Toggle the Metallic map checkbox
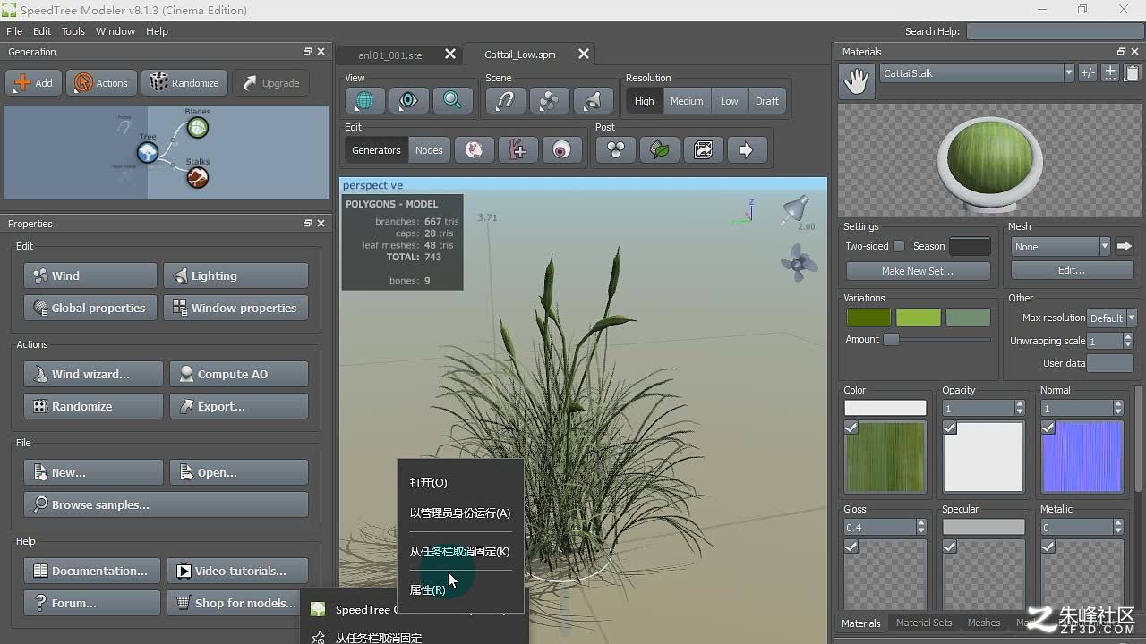 pyautogui.click(x=1048, y=547)
